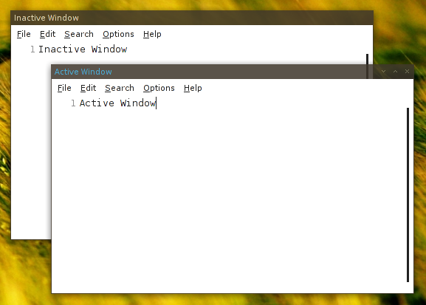The height and width of the screenshot is (305, 426).
Task: Open File menu in Inactive Window
Action: [x=24, y=34]
